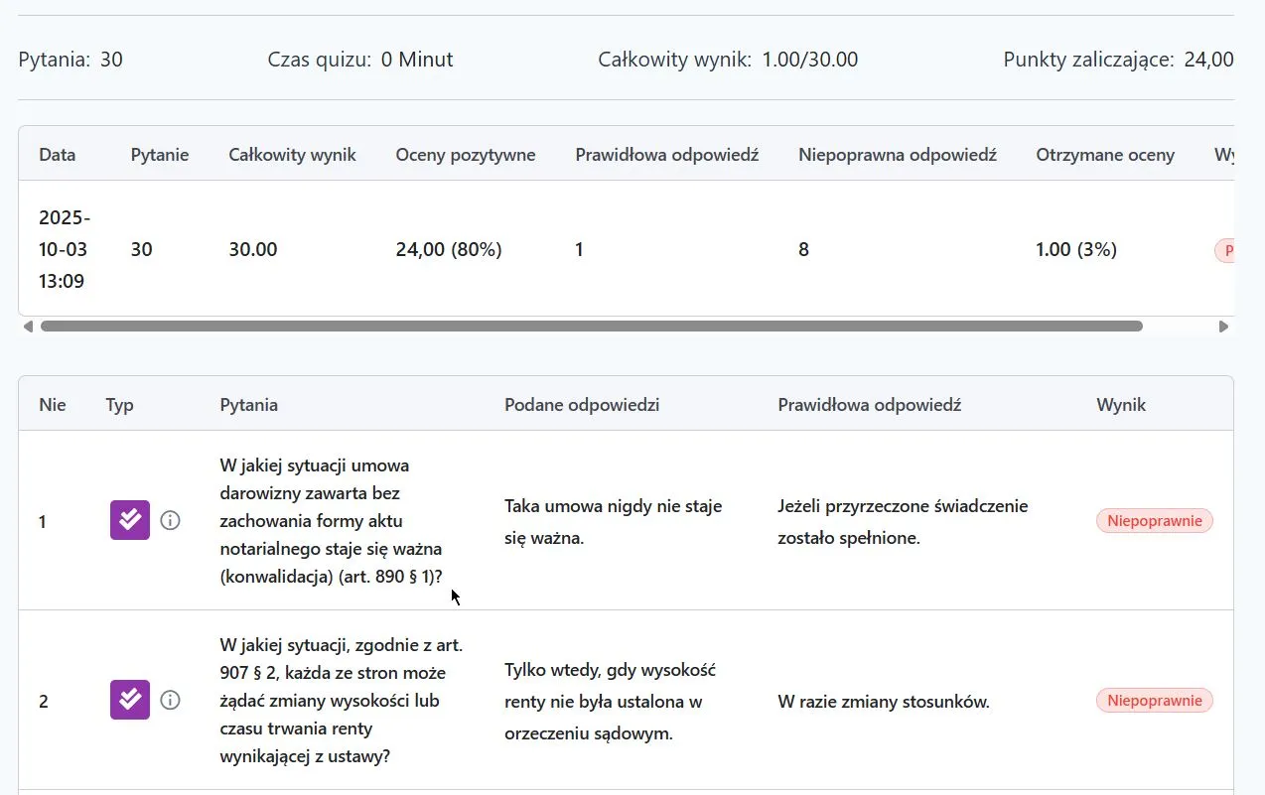Click the Podane odpowiedzi column header

(581, 405)
